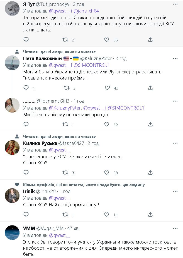This screenshot has height=258, width=183.
Task: Reply to Киянка Руська's tweet
Action: (26, 173)
